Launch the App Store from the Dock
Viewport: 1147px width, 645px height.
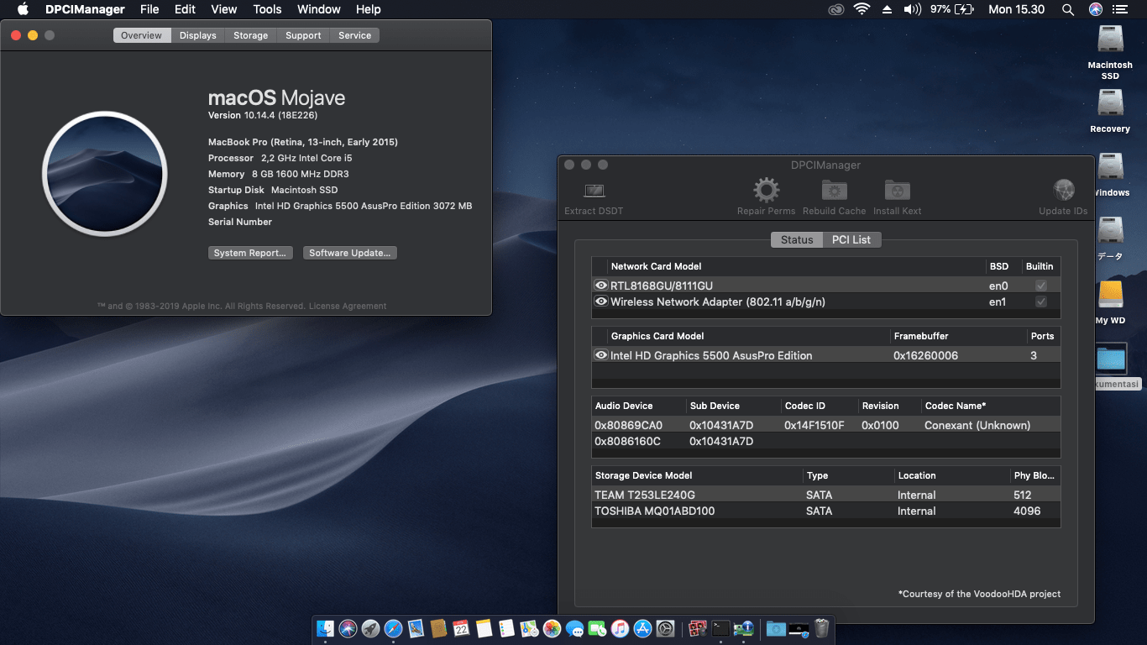pyautogui.click(x=642, y=629)
